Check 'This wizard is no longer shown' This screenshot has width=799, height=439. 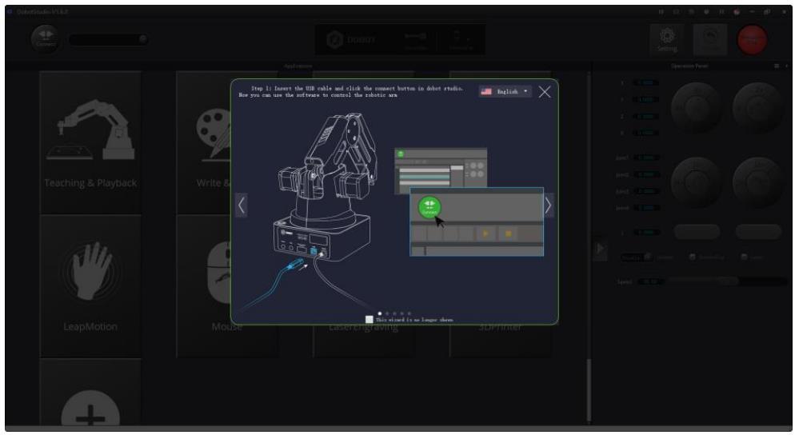[370, 320]
